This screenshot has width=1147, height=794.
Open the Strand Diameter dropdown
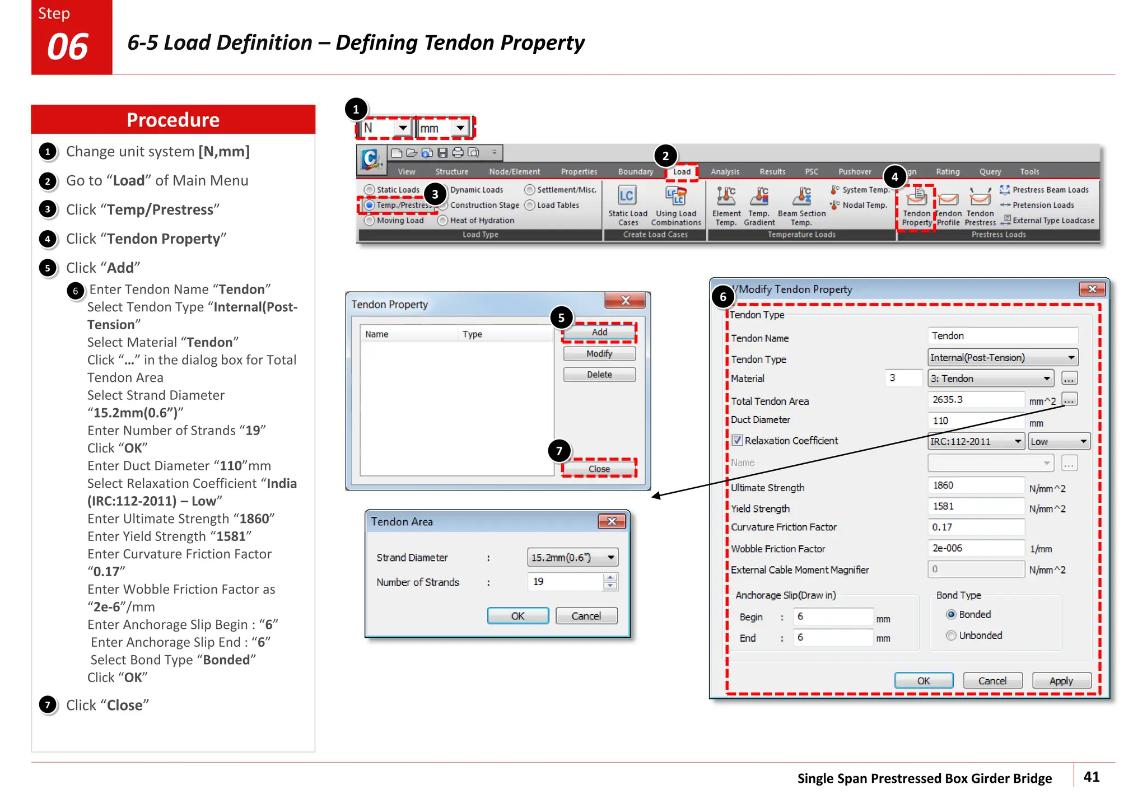610,558
